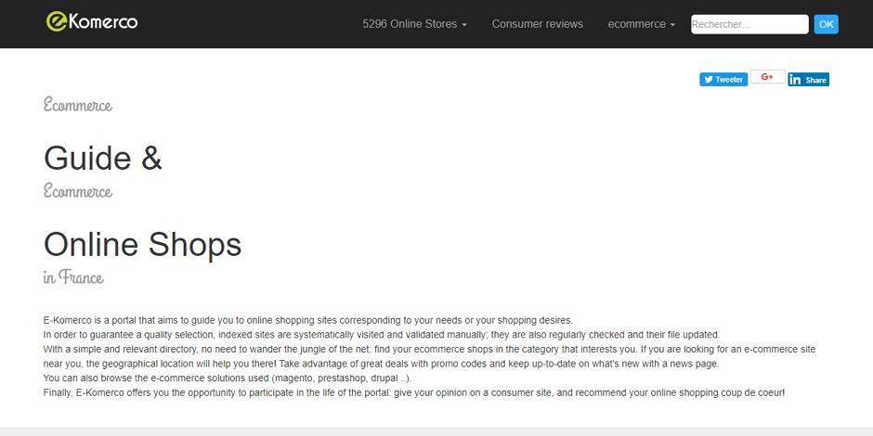Submit search with OK button
The height and width of the screenshot is (436, 873).
point(827,24)
